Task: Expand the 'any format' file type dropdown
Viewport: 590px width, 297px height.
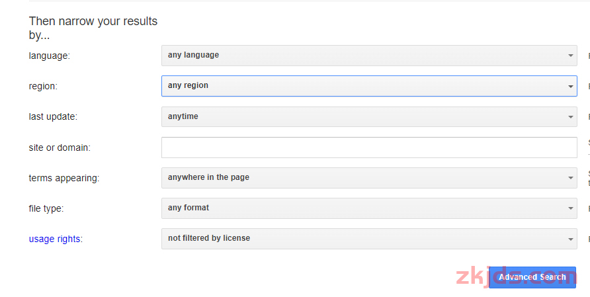Action: tap(369, 208)
